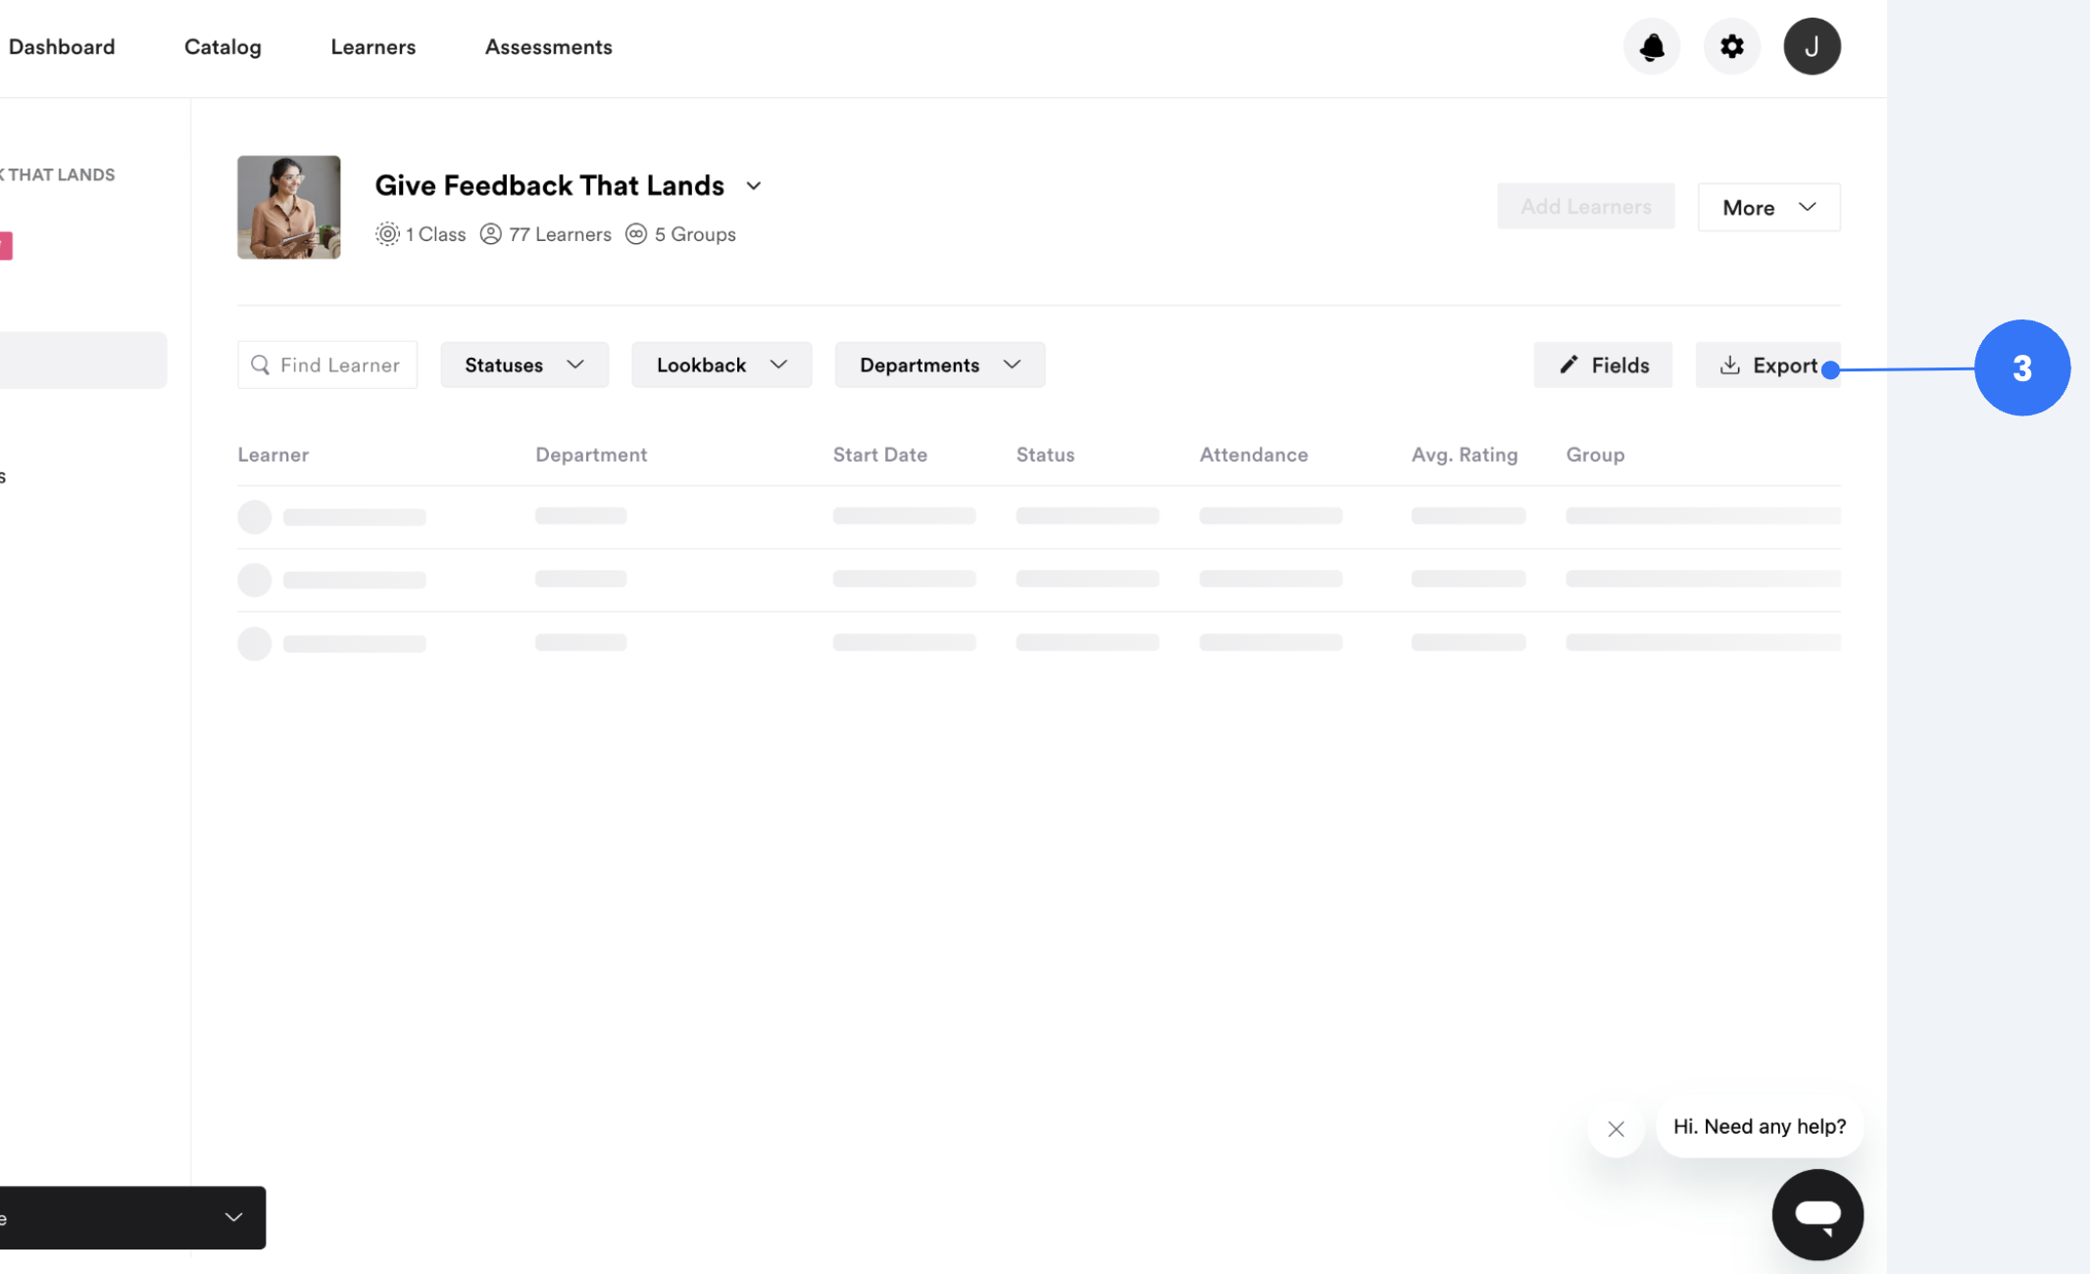Click the 77 Learners icon
This screenshot has width=2090, height=1274.
coord(491,233)
